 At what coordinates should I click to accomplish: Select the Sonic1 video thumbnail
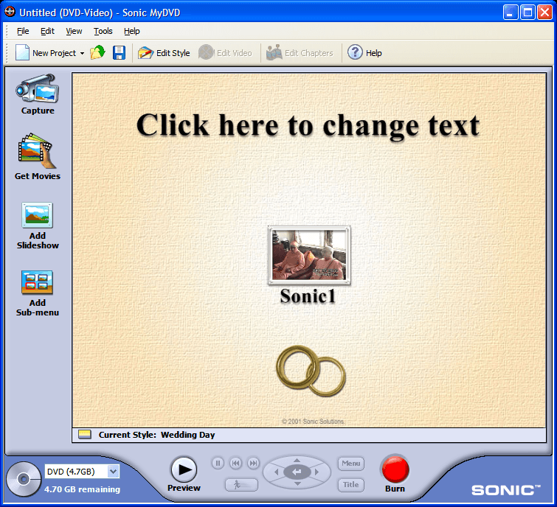pyautogui.click(x=309, y=255)
